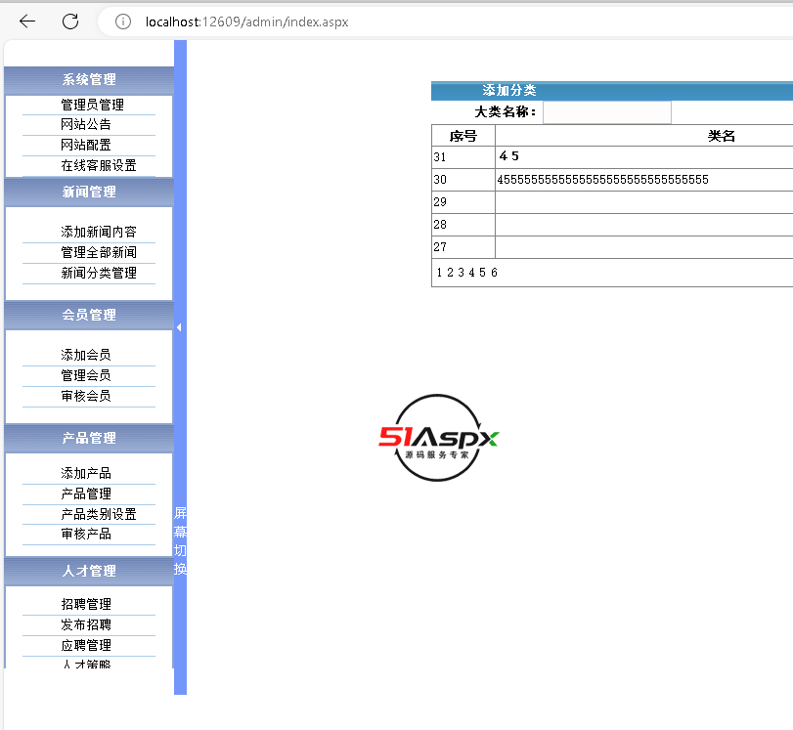Viewport: 793px width, 730px height.
Task: Open 添加会员 in the sidebar
Action: click(86, 355)
